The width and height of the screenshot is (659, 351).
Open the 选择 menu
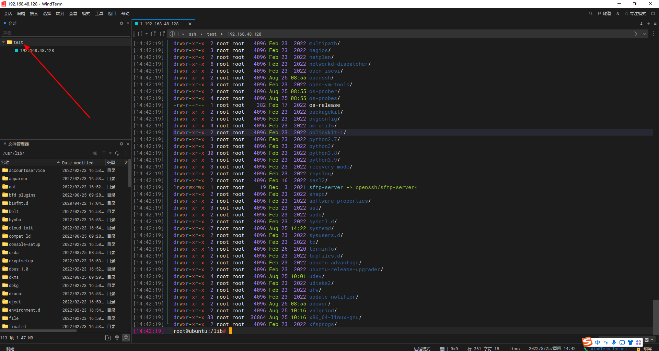click(x=47, y=14)
